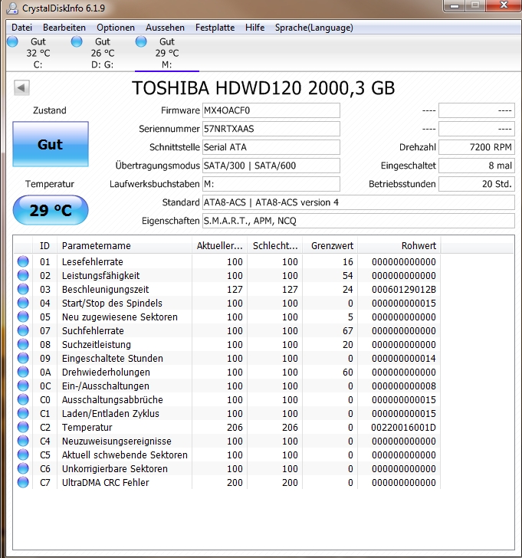Open the Datei menu
Image resolution: width=522 pixels, height=558 pixels.
click(21, 28)
